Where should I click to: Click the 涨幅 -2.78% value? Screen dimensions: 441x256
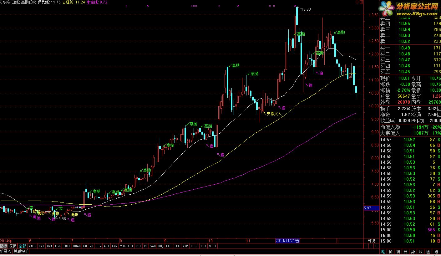(403, 90)
